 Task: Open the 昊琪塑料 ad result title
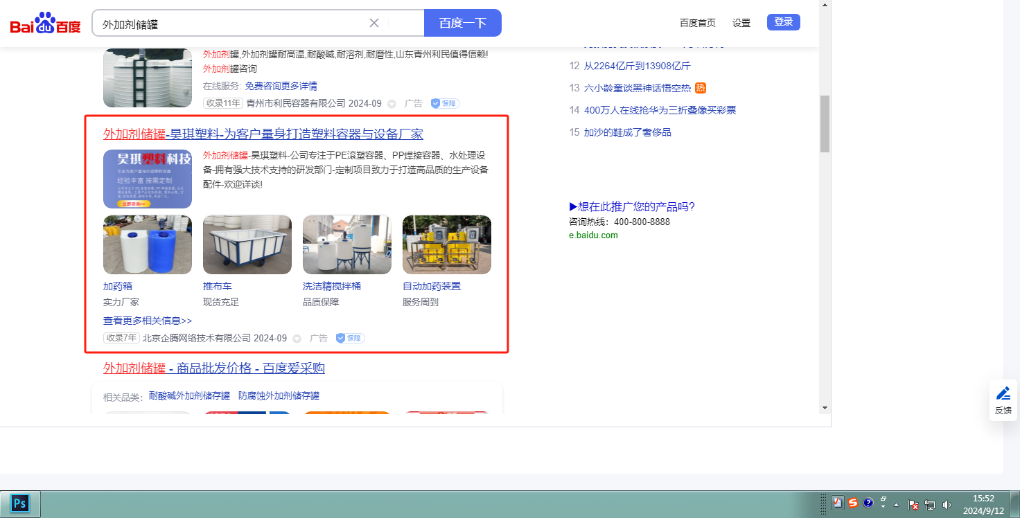click(263, 134)
